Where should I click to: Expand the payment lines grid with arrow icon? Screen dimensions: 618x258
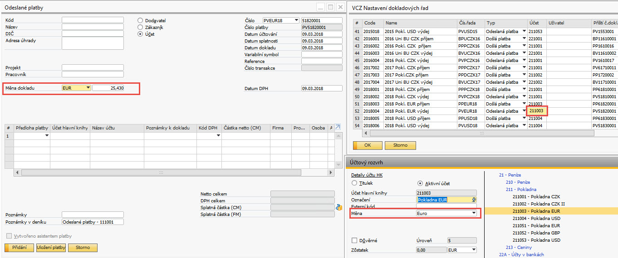tap(338, 128)
